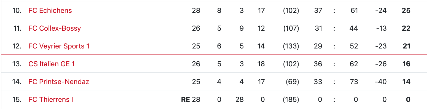Screen dimensions: 429x109
Task: Click the RE marker beside FC Thierrens I
Action: point(185,99)
